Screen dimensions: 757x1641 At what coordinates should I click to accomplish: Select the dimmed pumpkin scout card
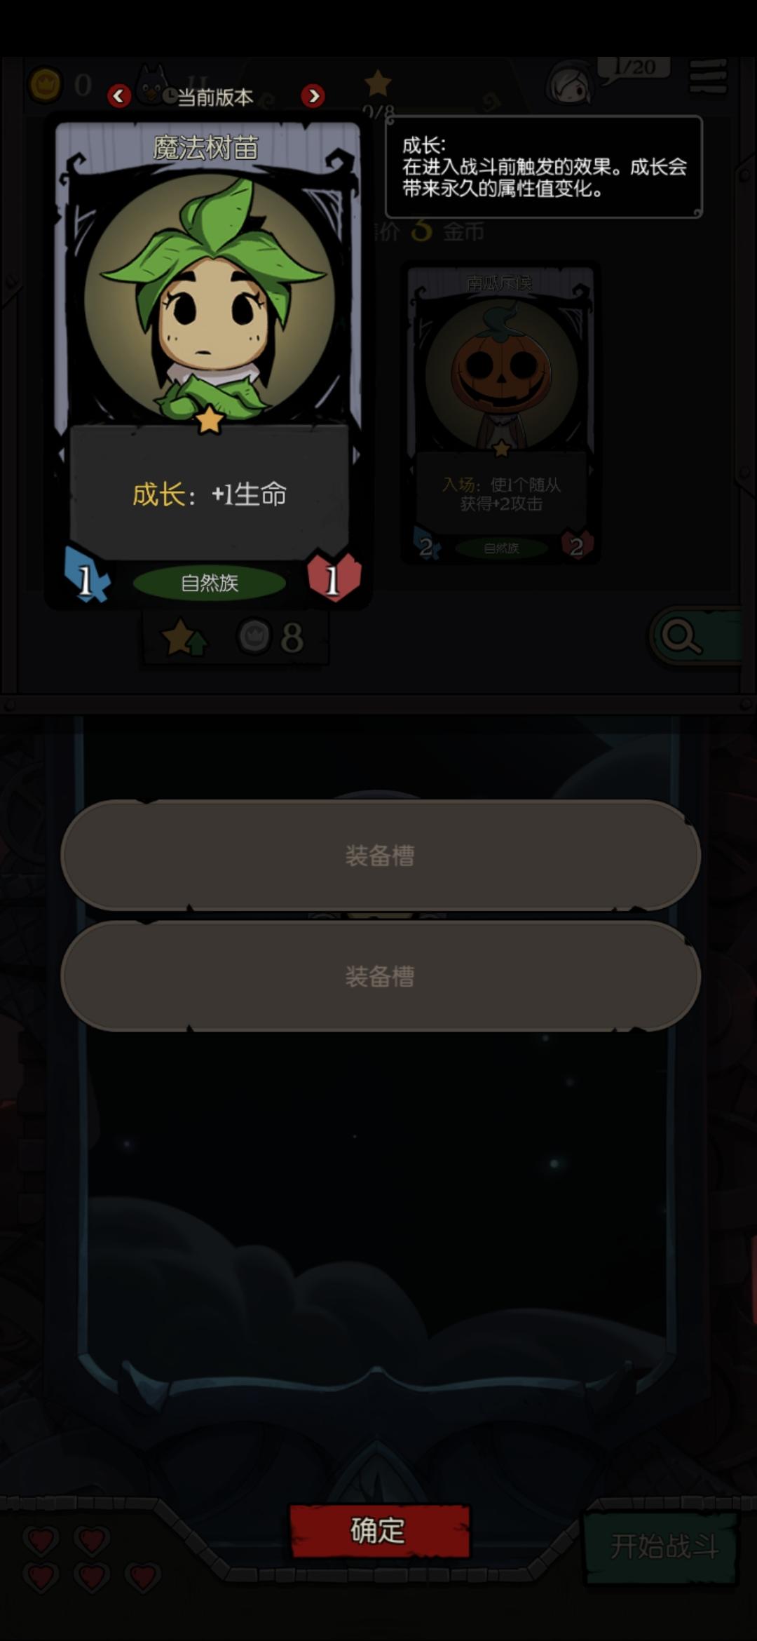[501, 414]
